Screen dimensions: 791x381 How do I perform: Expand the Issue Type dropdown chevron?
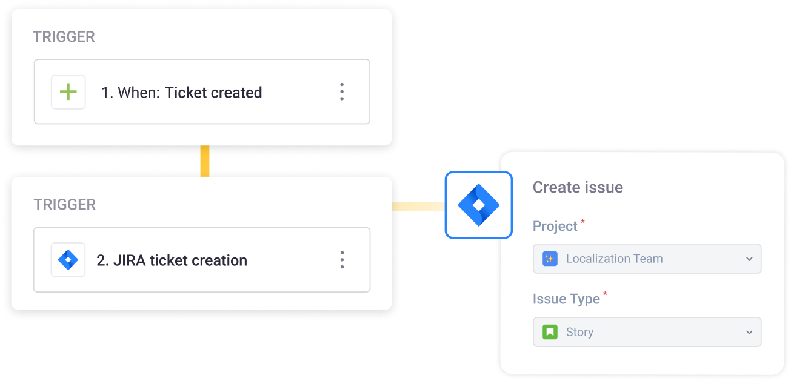[749, 332]
